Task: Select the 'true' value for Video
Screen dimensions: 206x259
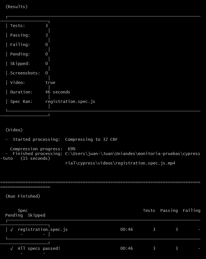Action: [50, 83]
